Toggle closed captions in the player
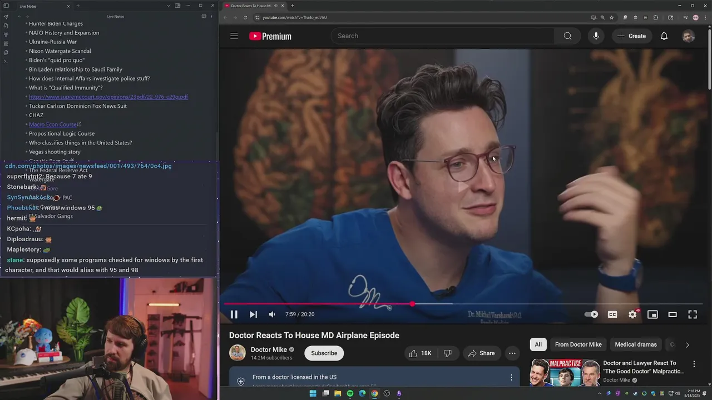Viewport: 712px width, 400px height. pyautogui.click(x=612, y=314)
